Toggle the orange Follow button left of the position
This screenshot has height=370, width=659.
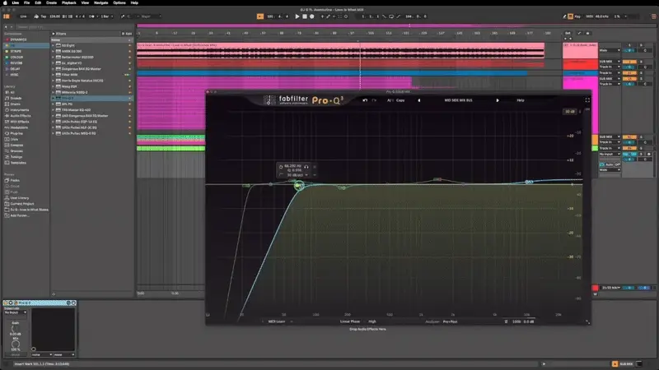point(260,16)
